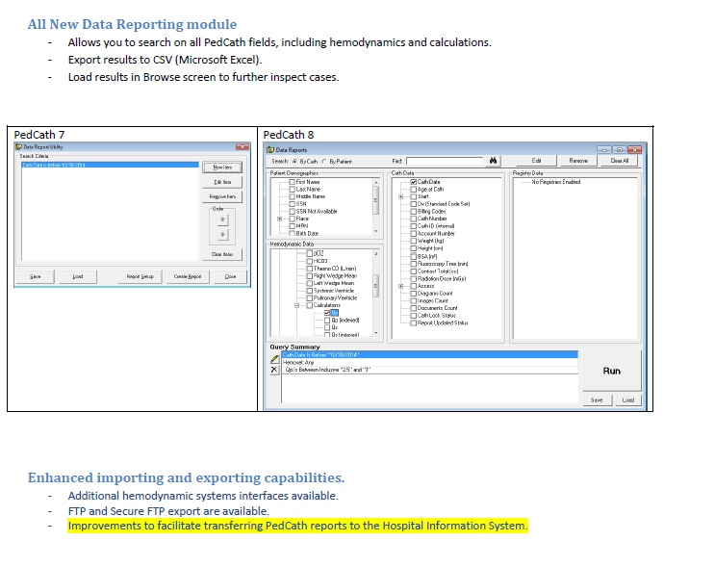Image resolution: width=715 pixels, height=567 pixels.
Task: Click the pencil edit icon beside Query Summary
Action: click(274, 359)
